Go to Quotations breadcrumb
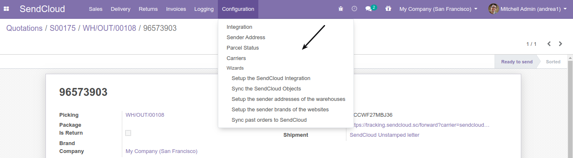The height and width of the screenshot is (158, 573). click(24, 28)
